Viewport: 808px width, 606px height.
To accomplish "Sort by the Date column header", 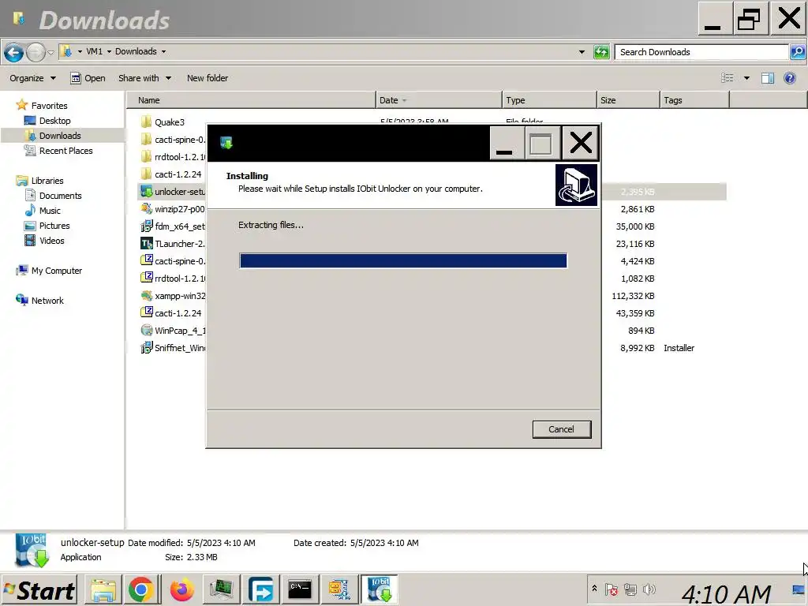I will (x=439, y=100).
